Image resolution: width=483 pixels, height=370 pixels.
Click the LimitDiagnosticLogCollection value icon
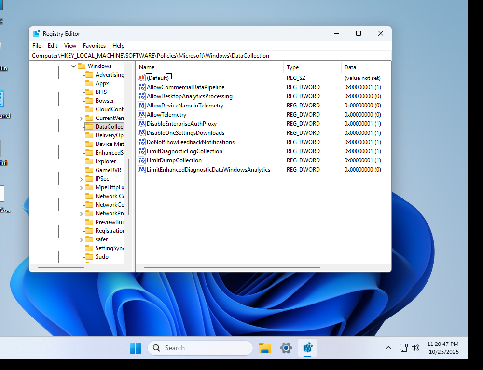[x=142, y=151]
